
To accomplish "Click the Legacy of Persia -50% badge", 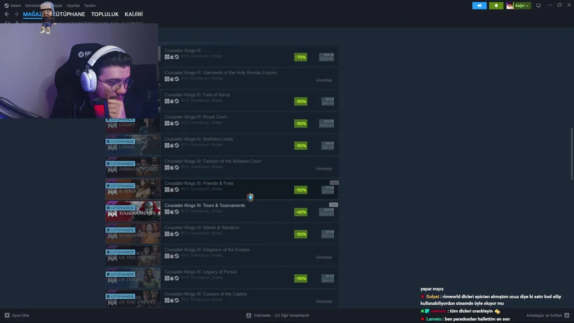I will [300, 278].
